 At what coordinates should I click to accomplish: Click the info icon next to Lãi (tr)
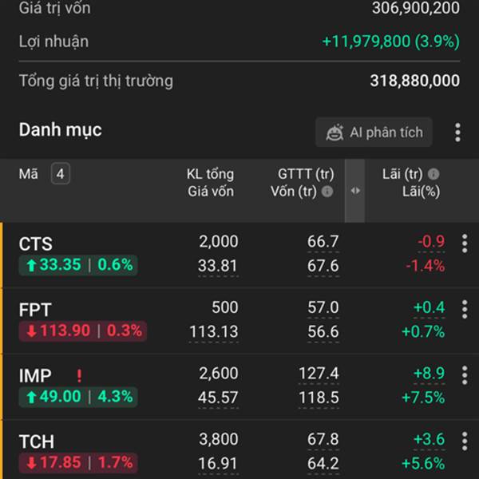coord(433,174)
